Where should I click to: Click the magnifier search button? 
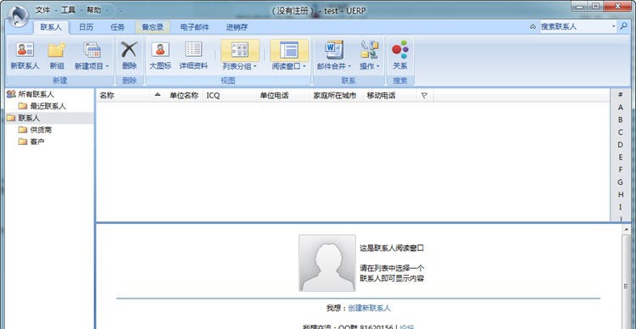(x=623, y=27)
